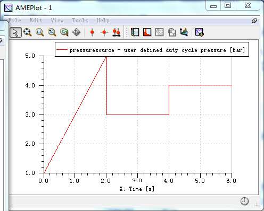Click the grayed curve wave icon
This screenshot has width=264, height=211.
click(x=159, y=32)
